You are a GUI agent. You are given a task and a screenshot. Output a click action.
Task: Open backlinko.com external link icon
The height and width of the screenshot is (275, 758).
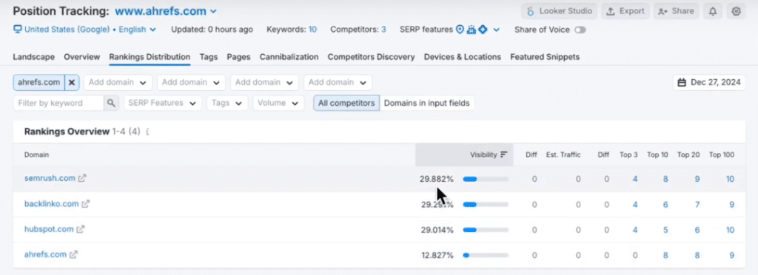[86, 203]
